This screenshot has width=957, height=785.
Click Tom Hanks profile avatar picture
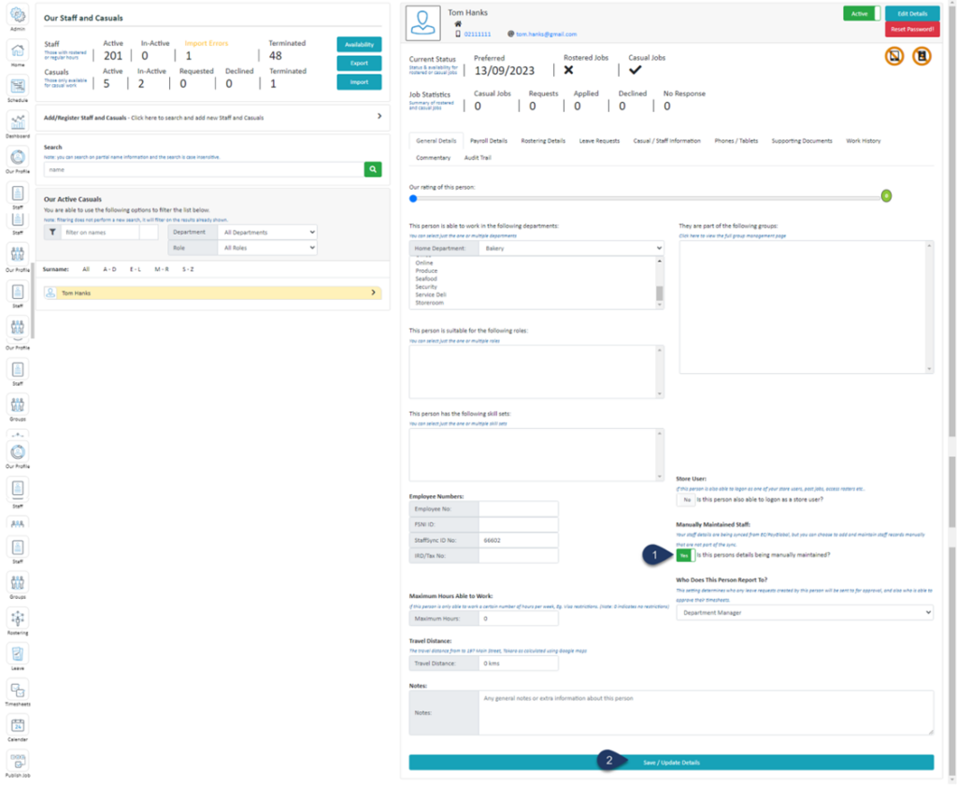click(422, 23)
